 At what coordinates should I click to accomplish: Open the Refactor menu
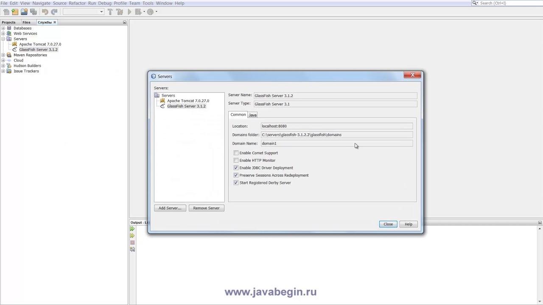pos(77,3)
